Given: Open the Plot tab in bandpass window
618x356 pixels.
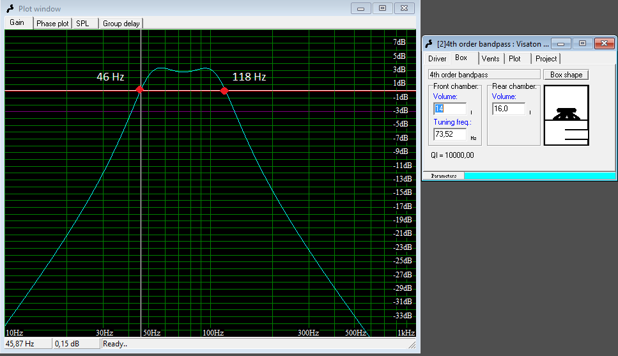Looking at the screenshot, I should click(517, 59).
